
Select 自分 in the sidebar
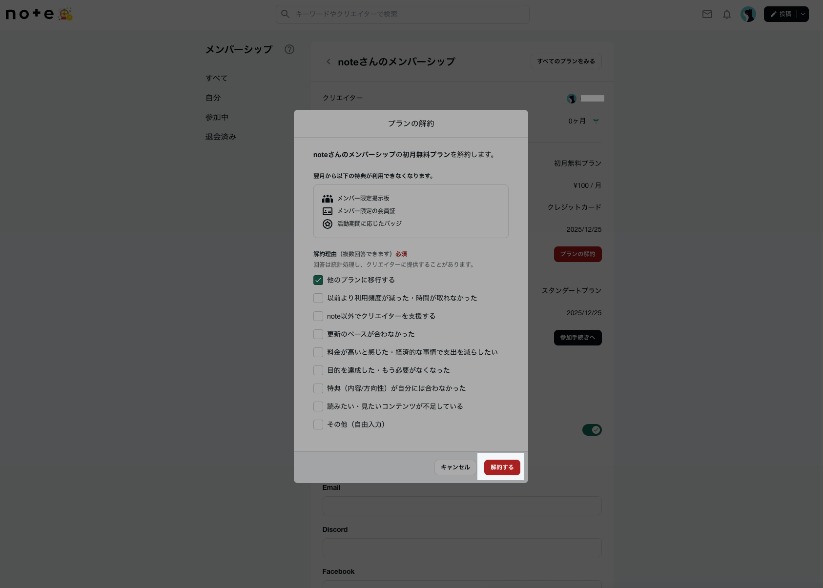tap(213, 98)
